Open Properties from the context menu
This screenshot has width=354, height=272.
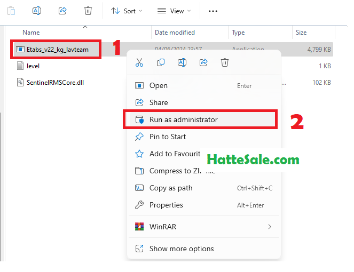(204, 205)
